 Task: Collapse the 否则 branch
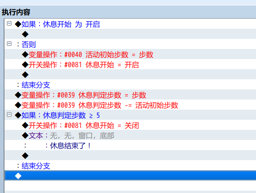coord(9,44)
